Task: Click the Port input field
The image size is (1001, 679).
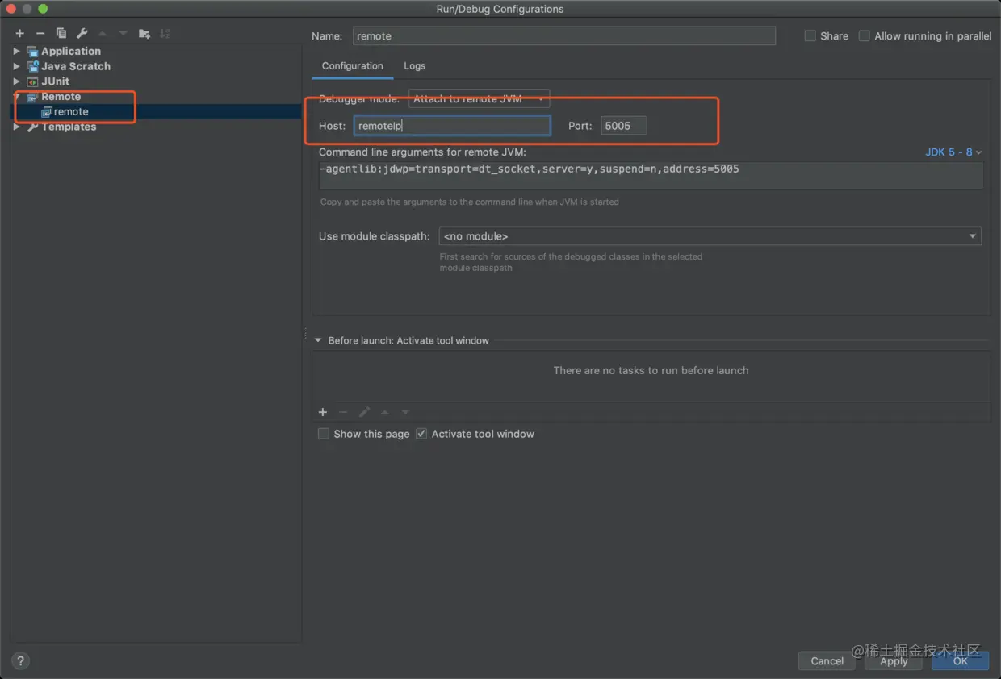Action: (623, 126)
